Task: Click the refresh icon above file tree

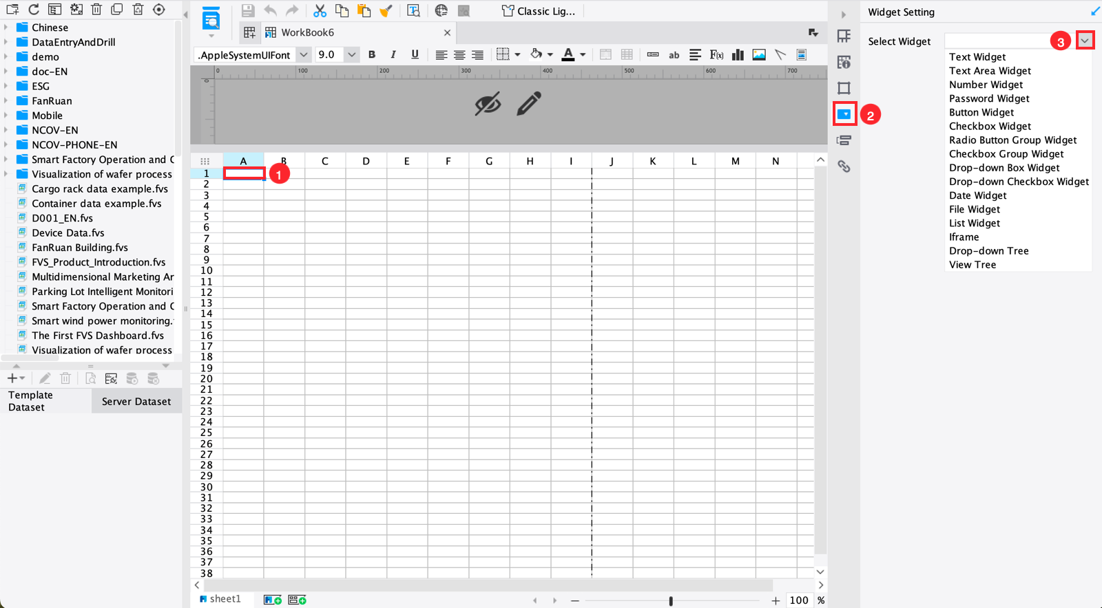Action: 34,10
